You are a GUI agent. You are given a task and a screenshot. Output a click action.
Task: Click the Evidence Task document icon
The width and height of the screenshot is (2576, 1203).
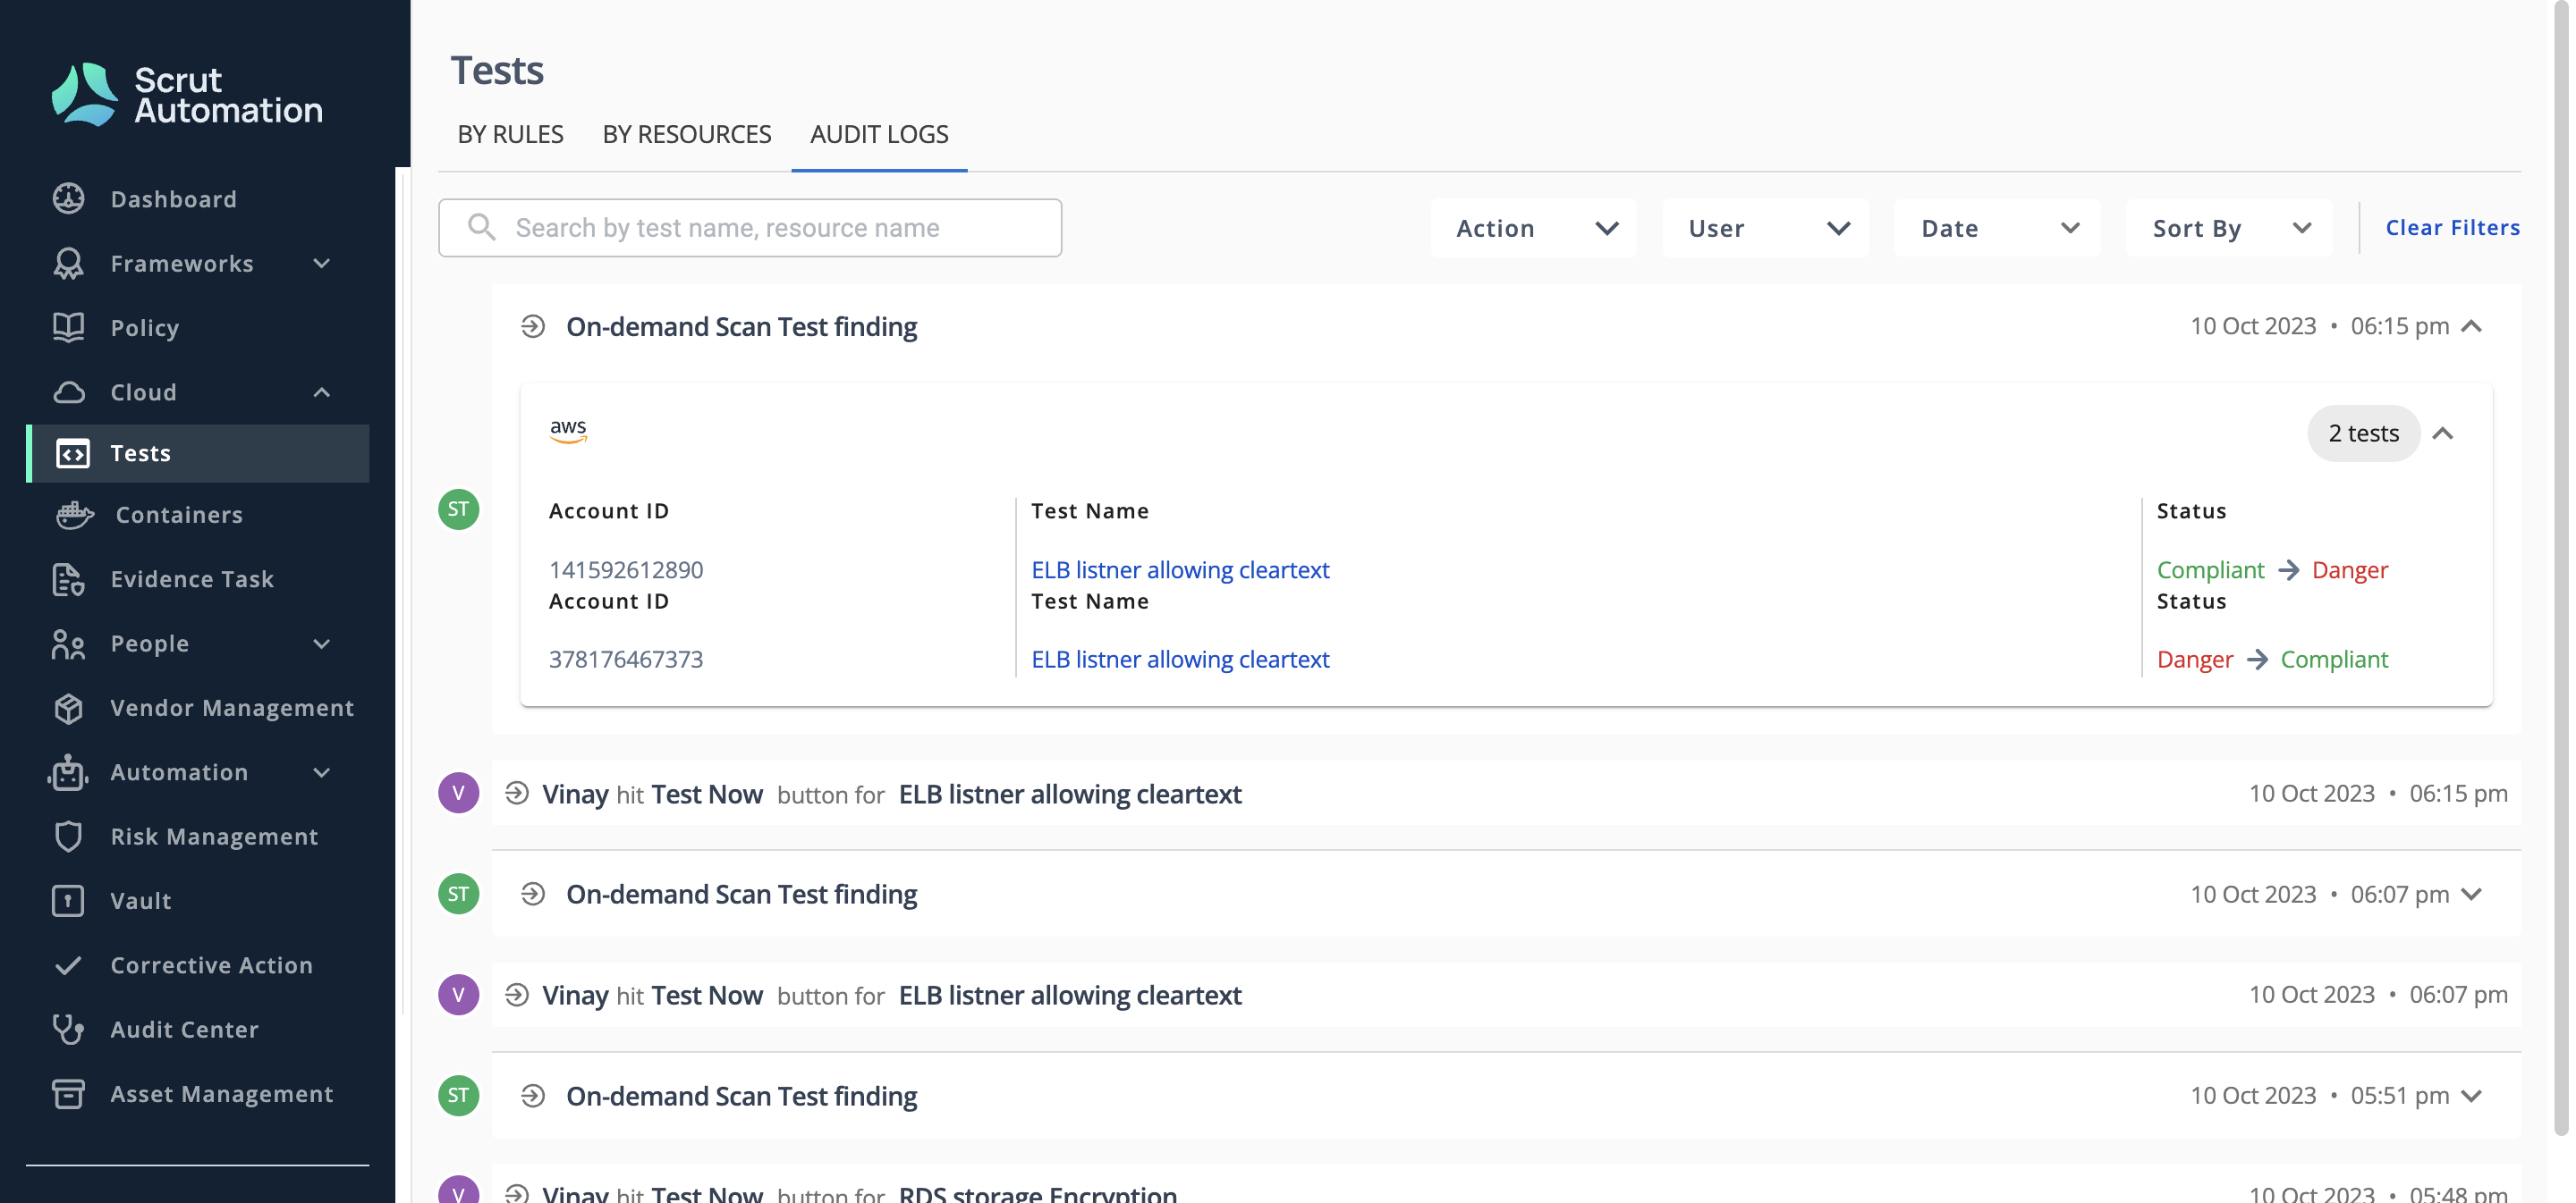(68, 579)
